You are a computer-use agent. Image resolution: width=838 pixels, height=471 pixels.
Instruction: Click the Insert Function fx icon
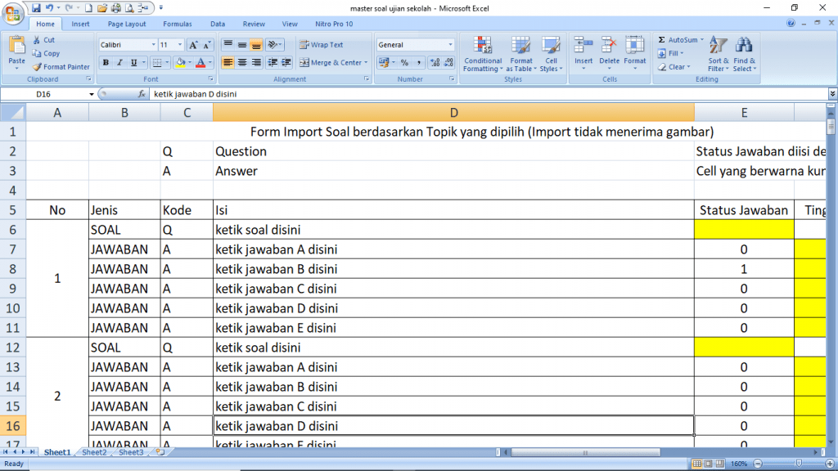coord(142,94)
